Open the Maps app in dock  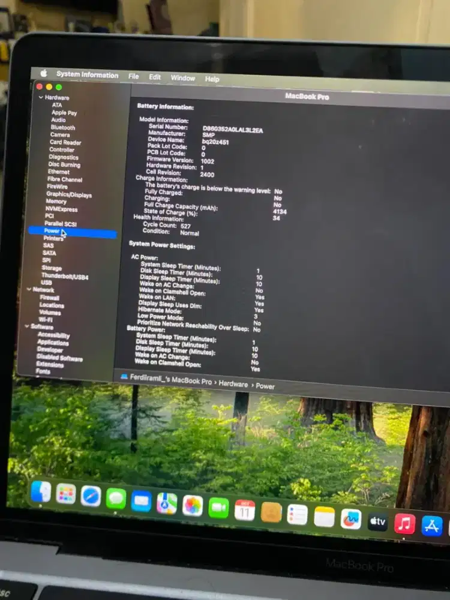(167, 503)
